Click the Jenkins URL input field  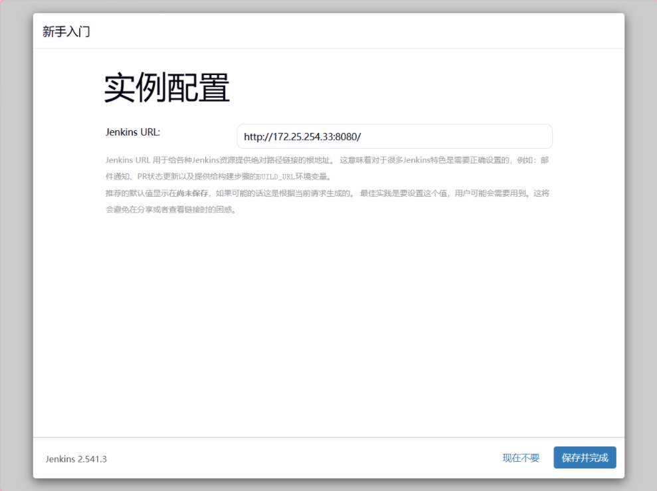(395, 136)
